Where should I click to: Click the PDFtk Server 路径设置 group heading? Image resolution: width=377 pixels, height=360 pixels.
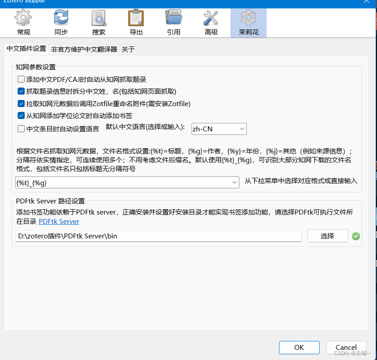[50, 201]
